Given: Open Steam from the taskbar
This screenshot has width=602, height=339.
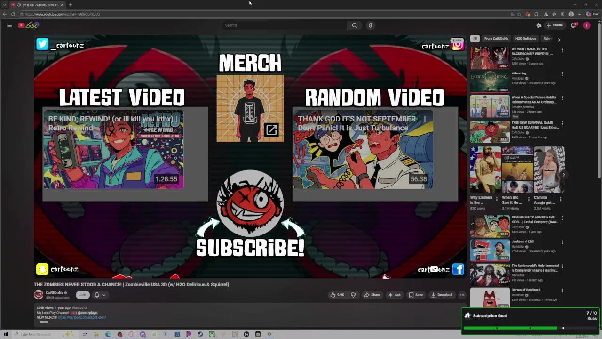Looking at the screenshot, I should click(x=200, y=334).
